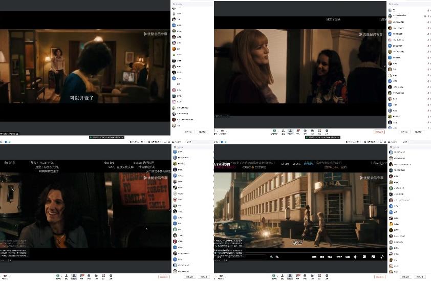This screenshot has height=281, width=431.
Task: Click red end-meeting button in top-right window
Action: click(379, 132)
